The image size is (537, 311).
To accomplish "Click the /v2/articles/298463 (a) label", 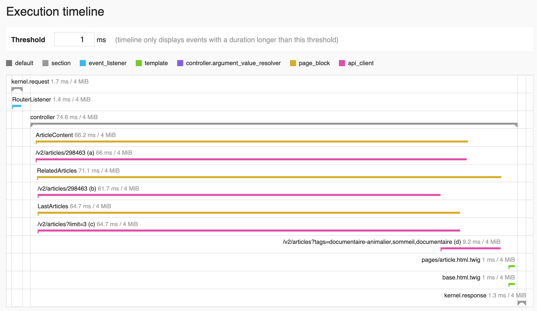I will point(84,153).
